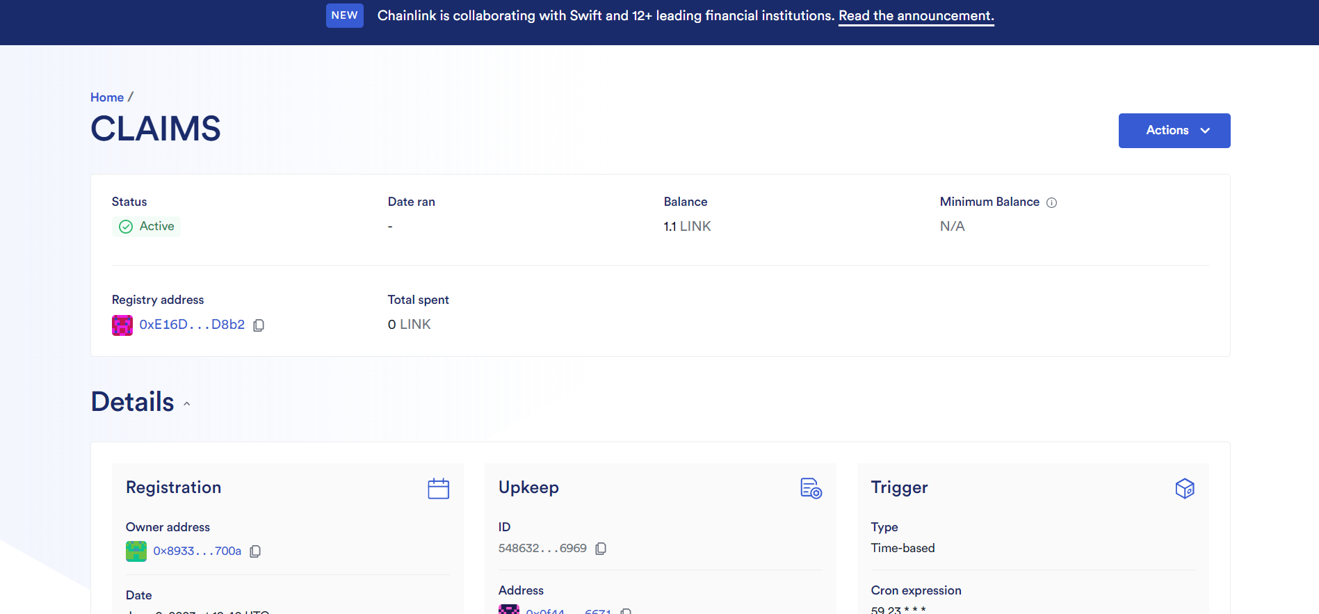Screen dimensions: 1319x614
Task: Open the Actions dropdown menu
Action: click(x=1174, y=131)
